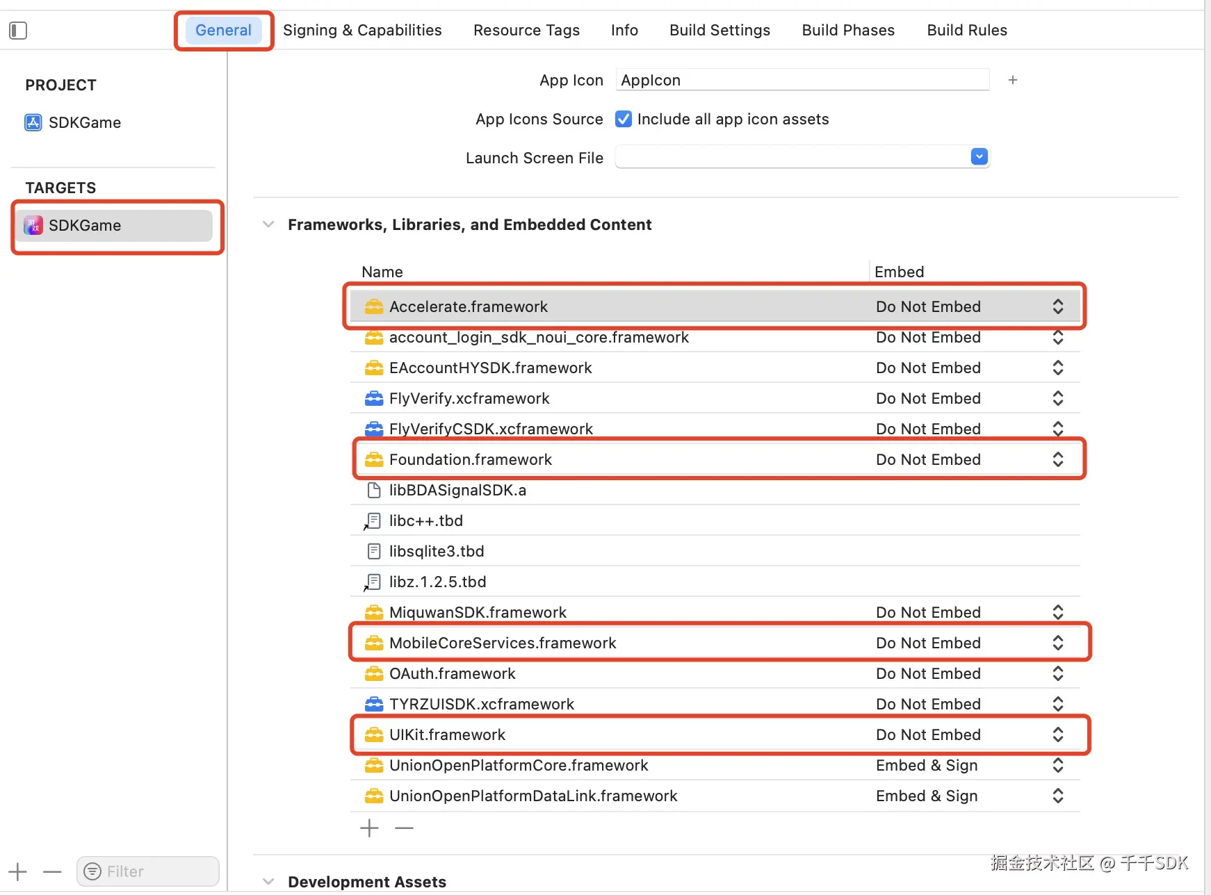Open the Build Rules tab

(x=967, y=31)
